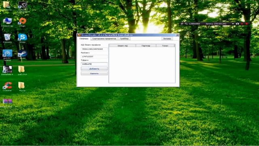Image resolution: width=259 pixels, height=146 pixels.
Task: Click the application icon in the title bar
Action: (79, 35)
